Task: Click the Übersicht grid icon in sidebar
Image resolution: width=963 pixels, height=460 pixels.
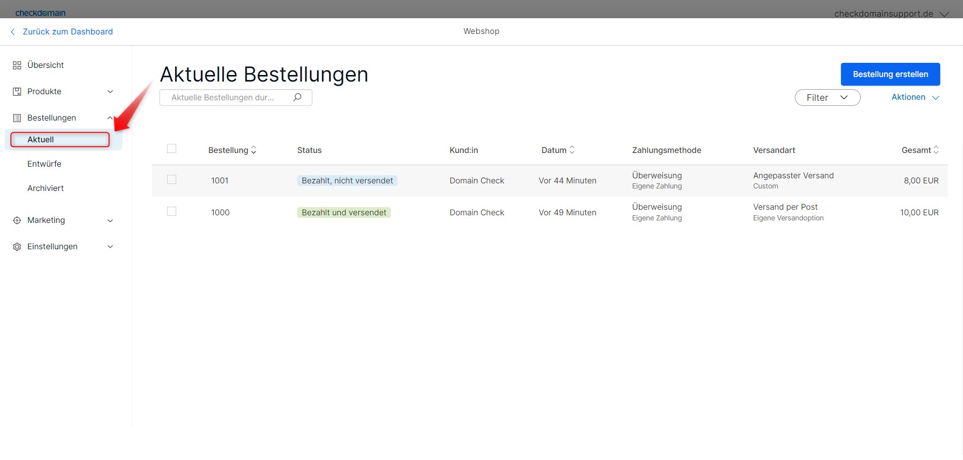Action: [17, 65]
